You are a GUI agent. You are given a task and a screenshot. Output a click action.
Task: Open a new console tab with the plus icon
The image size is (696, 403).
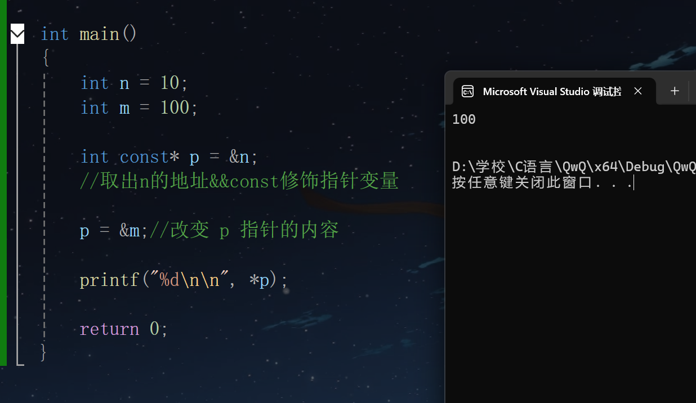coord(675,91)
